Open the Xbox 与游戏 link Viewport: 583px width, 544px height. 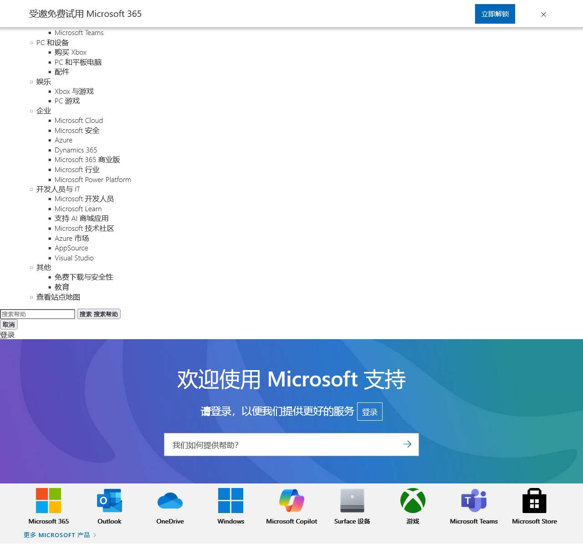74,92
